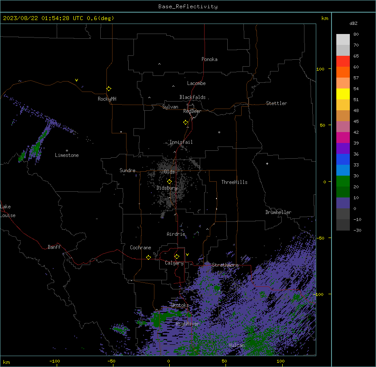Click the purple 10 dBZ legend swatch
The image size is (376, 367).
pos(343,203)
